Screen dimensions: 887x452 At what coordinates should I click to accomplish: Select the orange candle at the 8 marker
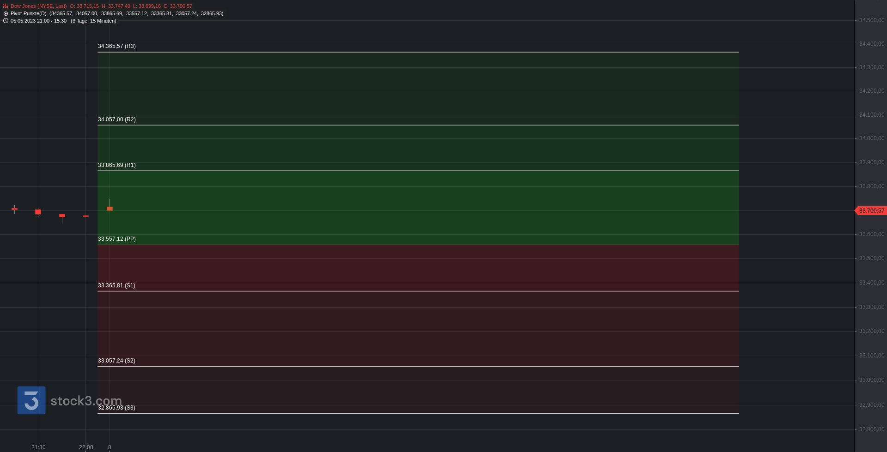[109, 208]
